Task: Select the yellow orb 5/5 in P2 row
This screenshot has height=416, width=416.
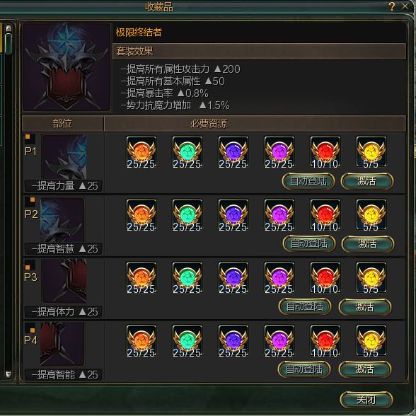Action: tap(371, 215)
